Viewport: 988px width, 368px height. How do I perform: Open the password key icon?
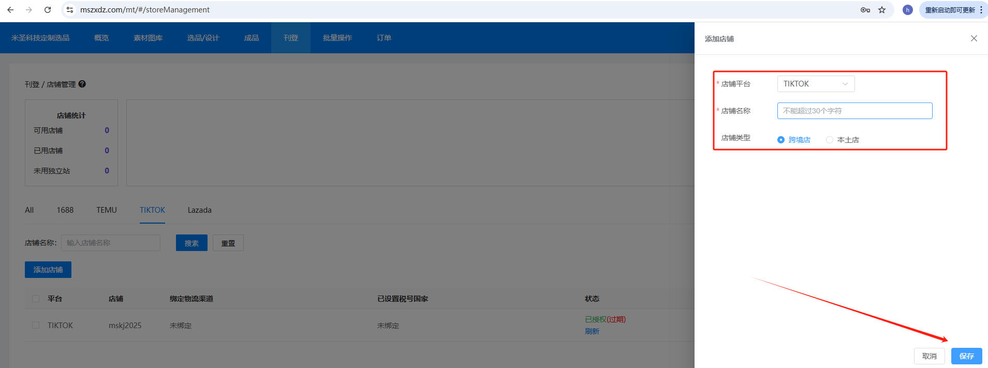point(865,10)
